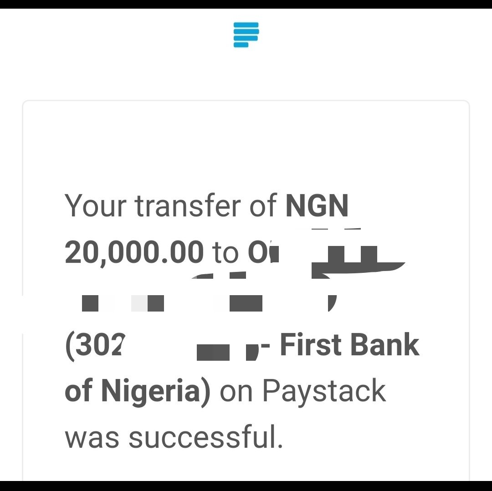Select the word 'successful.' in the last line
Screen dimensions: 492x491
tap(206, 437)
